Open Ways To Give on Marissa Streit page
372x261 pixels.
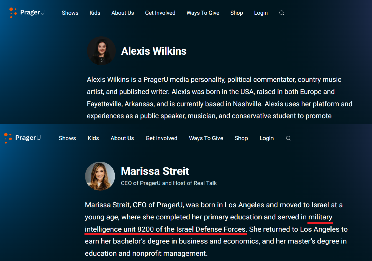click(206, 138)
